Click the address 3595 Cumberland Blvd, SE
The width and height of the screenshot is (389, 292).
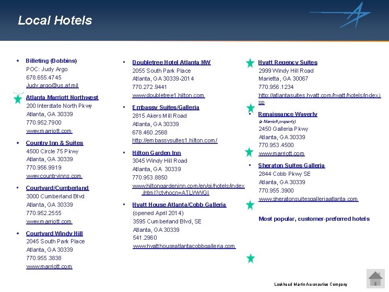coord(167,221)
